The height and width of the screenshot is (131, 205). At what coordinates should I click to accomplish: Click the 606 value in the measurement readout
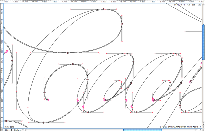(x=199, y=5)
